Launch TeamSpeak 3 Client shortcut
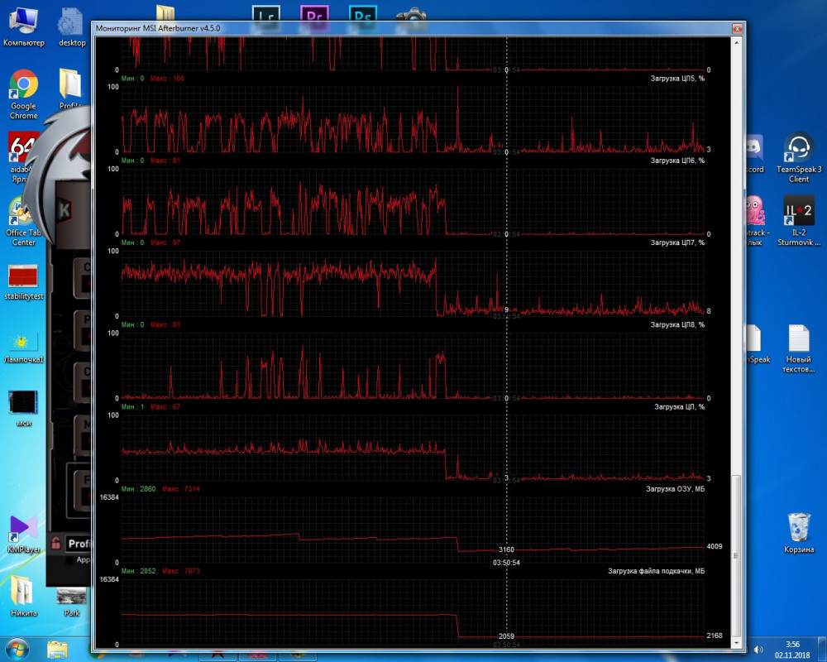This screenshot has width=827, height=662. pyautogui.click(x=799, y=149)
